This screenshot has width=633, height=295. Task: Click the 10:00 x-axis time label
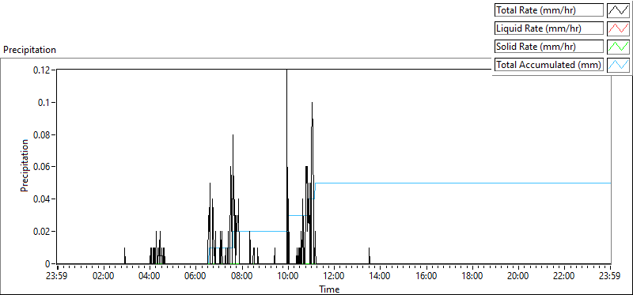(288, 276)
